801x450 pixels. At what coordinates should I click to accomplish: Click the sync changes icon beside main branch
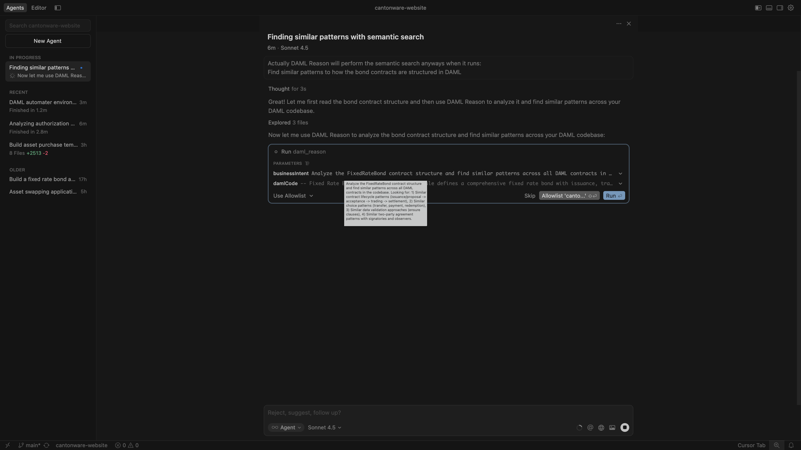pyautogui.click(x=47, y=445)
